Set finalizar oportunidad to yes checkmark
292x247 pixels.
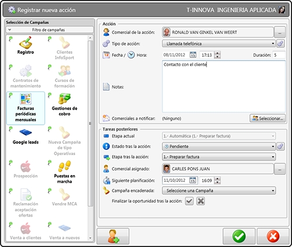[189, 201]
